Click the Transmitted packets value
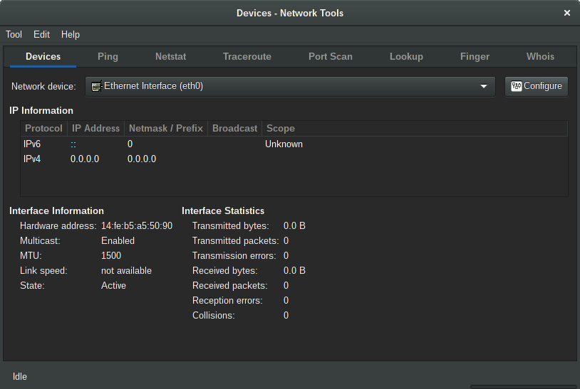The width and height of the screenshot is (580, 389). pyautogui.click(x=286, y=240)
